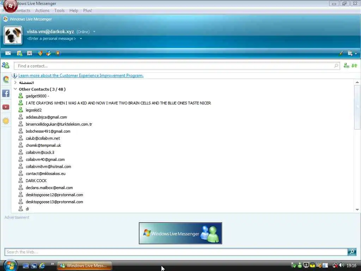361x271 pixels.
Task: Open the YouTube sidebar tab
Action: coord(6,107)
